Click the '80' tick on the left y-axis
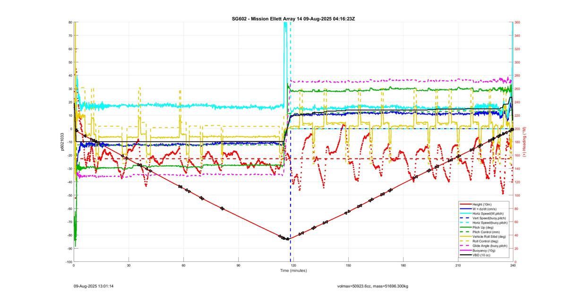567x294 pixels. tap(70, 22)
